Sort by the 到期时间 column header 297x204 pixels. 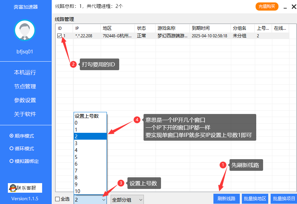(209, 28)
